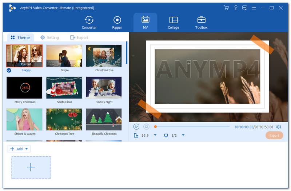The height and width of the screenshot is (191, 291).
Task: Open the Converter module
Action: click(89, 22)
